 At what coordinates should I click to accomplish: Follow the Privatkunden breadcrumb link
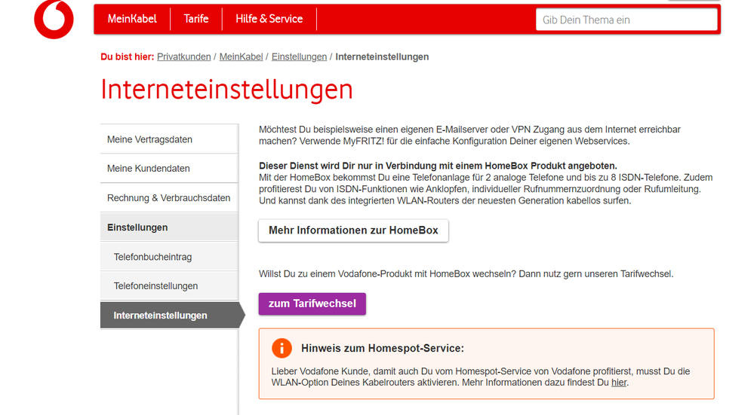[183, 56]
